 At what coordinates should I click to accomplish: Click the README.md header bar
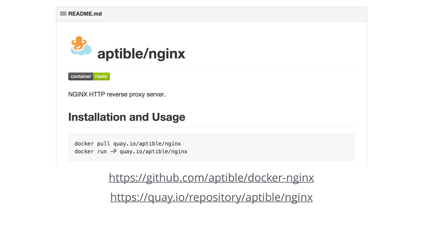pos(211,14)
